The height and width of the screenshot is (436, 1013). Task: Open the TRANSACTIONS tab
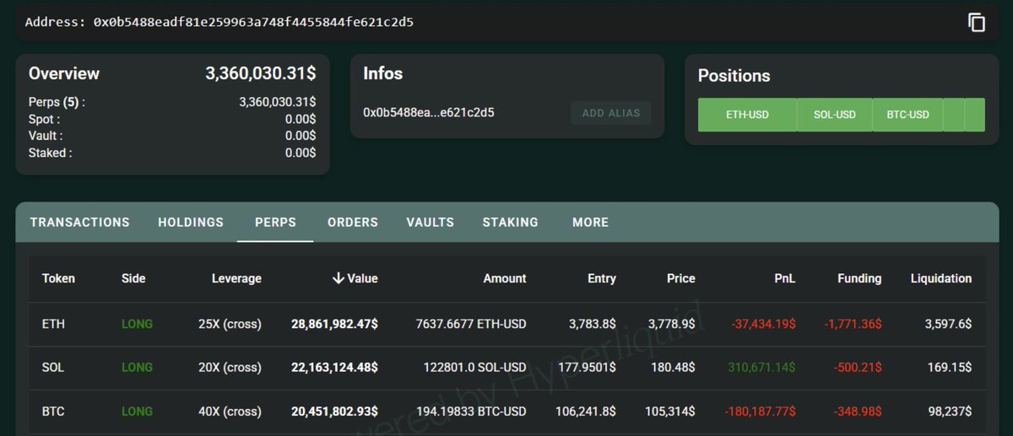(80, 223)
